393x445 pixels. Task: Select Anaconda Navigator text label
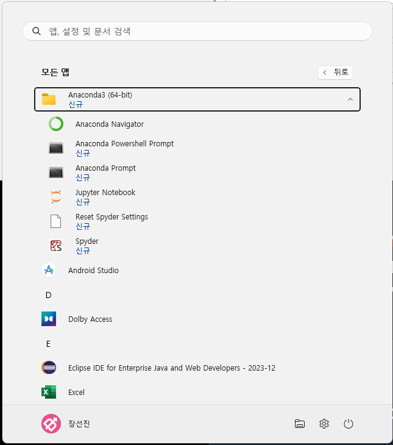pos(110,124)
